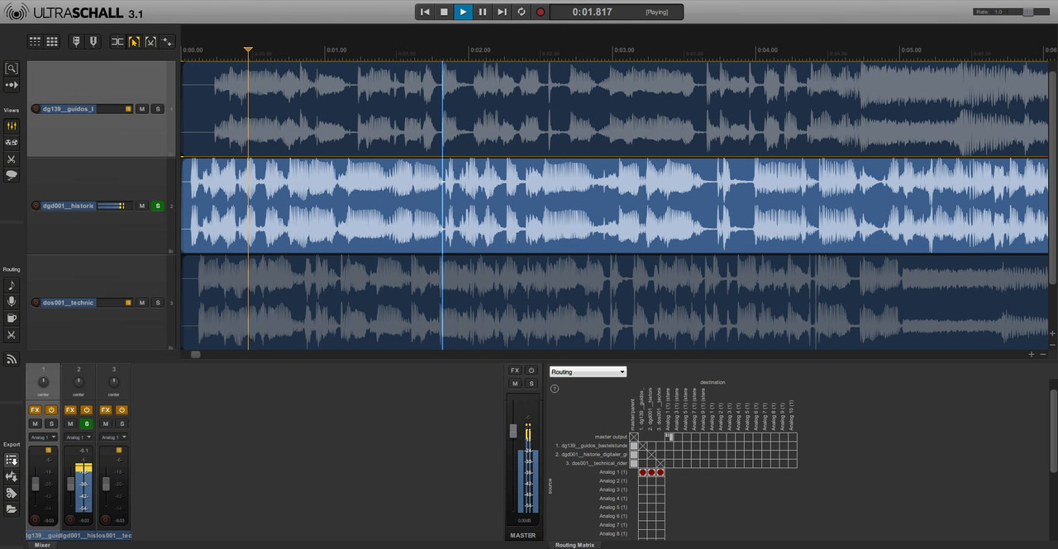Click the tag metadata export icon
1058x549 pixels.
(x=12, y=493)
